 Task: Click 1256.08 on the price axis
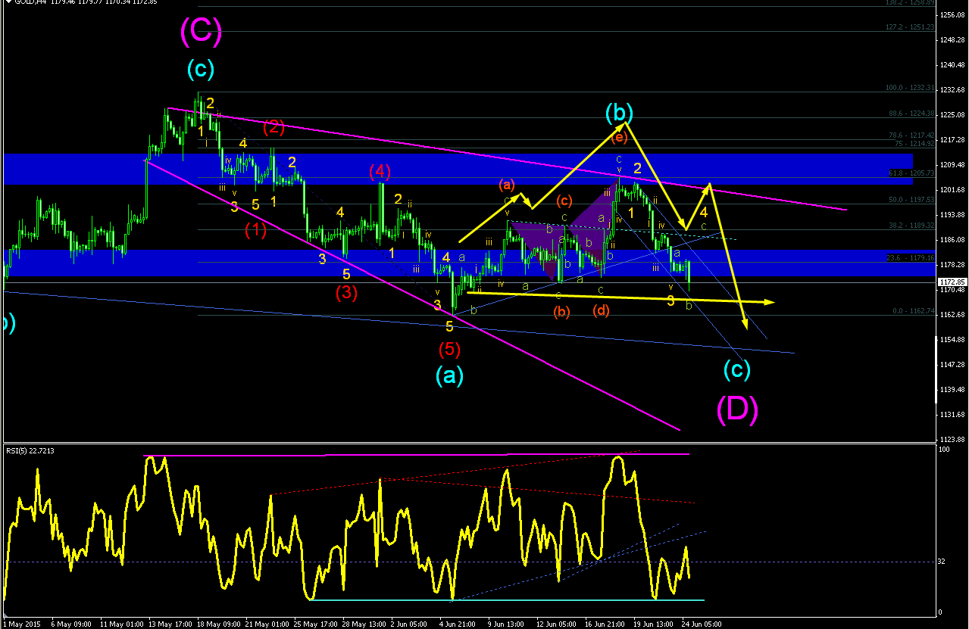pos(952,15)
